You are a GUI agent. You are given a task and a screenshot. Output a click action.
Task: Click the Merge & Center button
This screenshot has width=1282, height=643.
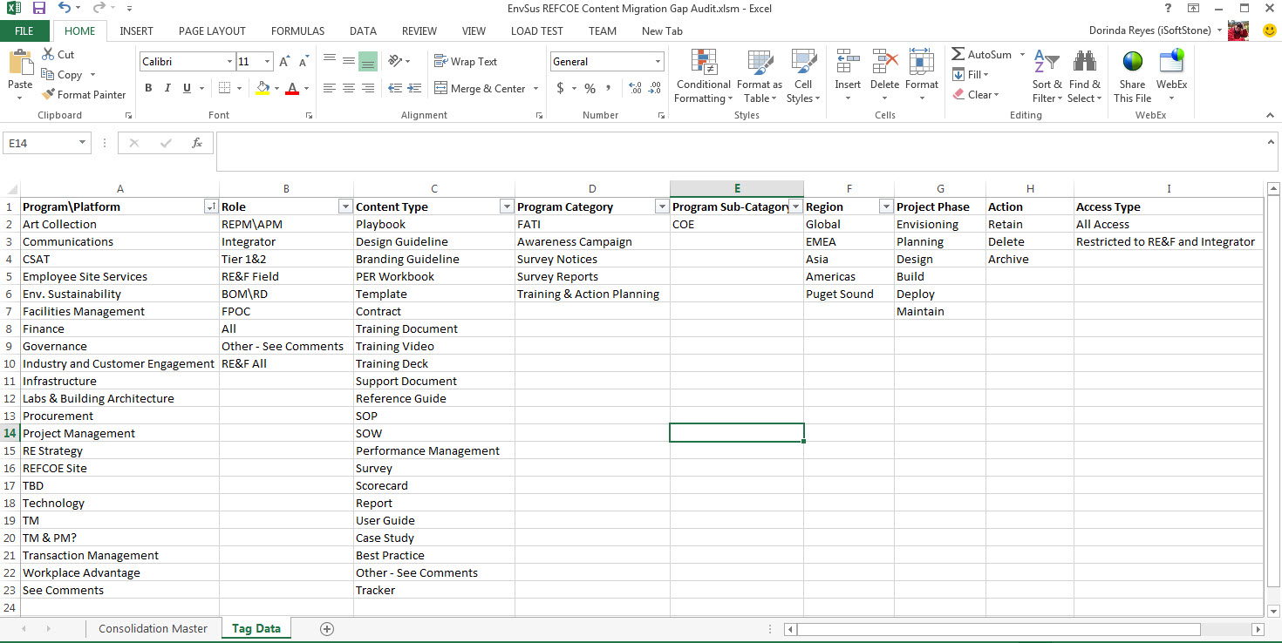point(480,88)
